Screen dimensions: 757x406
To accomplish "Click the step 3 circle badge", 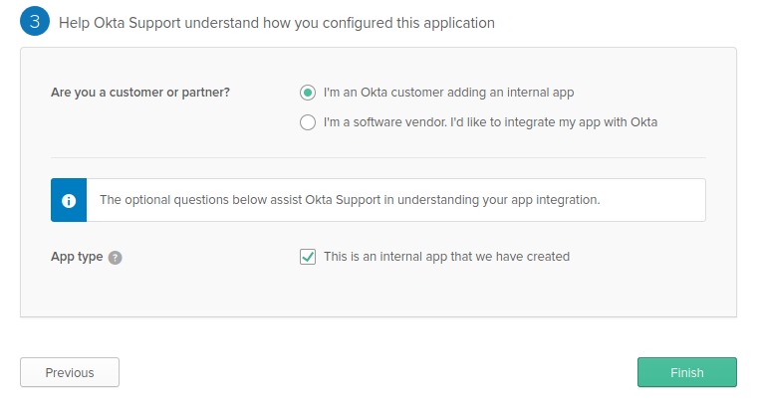I will 35,21.
